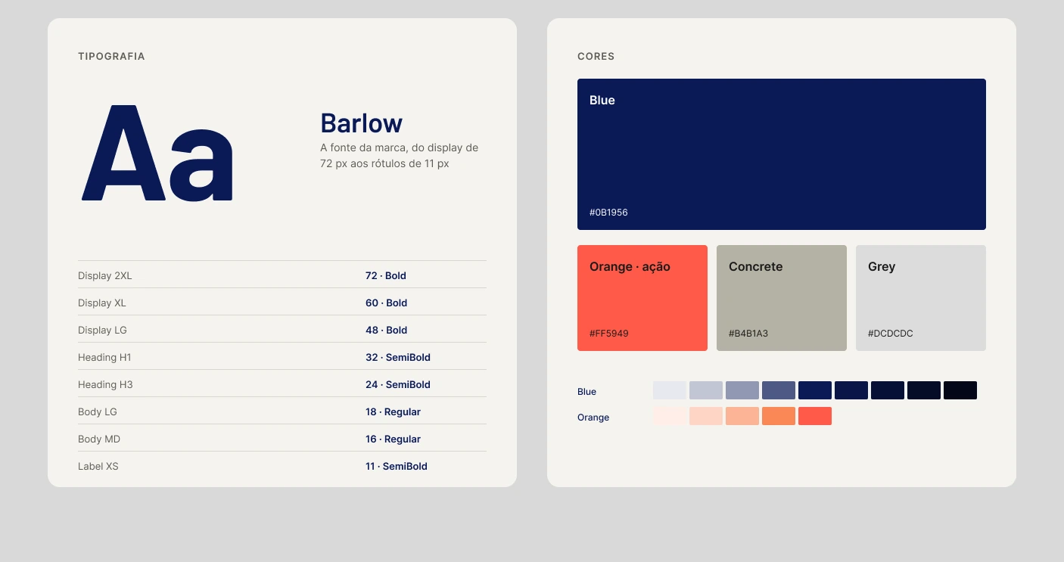Select the large Blue primary color swatch
1064x562 pixels.
tap(781, 154)
